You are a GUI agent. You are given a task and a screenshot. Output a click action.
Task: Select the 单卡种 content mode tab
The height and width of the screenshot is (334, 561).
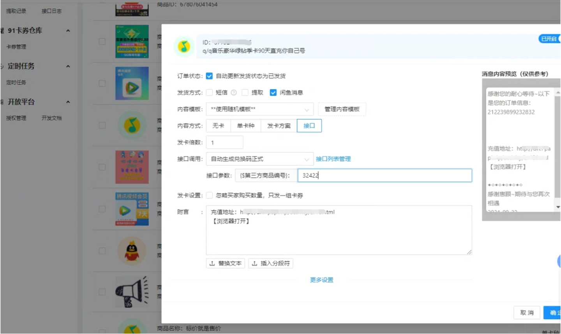coord(246,126)
